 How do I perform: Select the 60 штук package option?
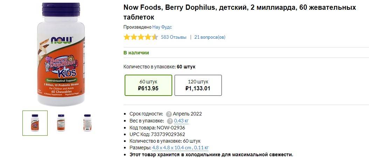(x=148, y=85)
